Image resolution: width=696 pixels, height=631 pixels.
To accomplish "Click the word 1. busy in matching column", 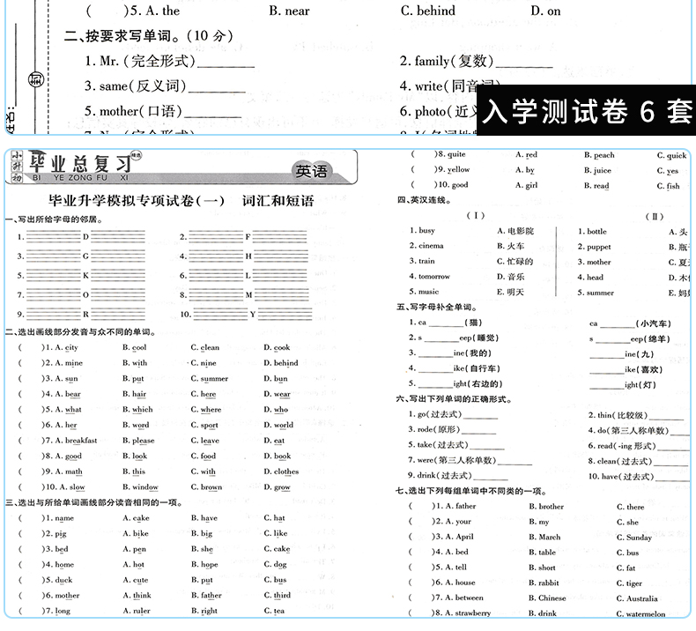I will coord(422,231).
